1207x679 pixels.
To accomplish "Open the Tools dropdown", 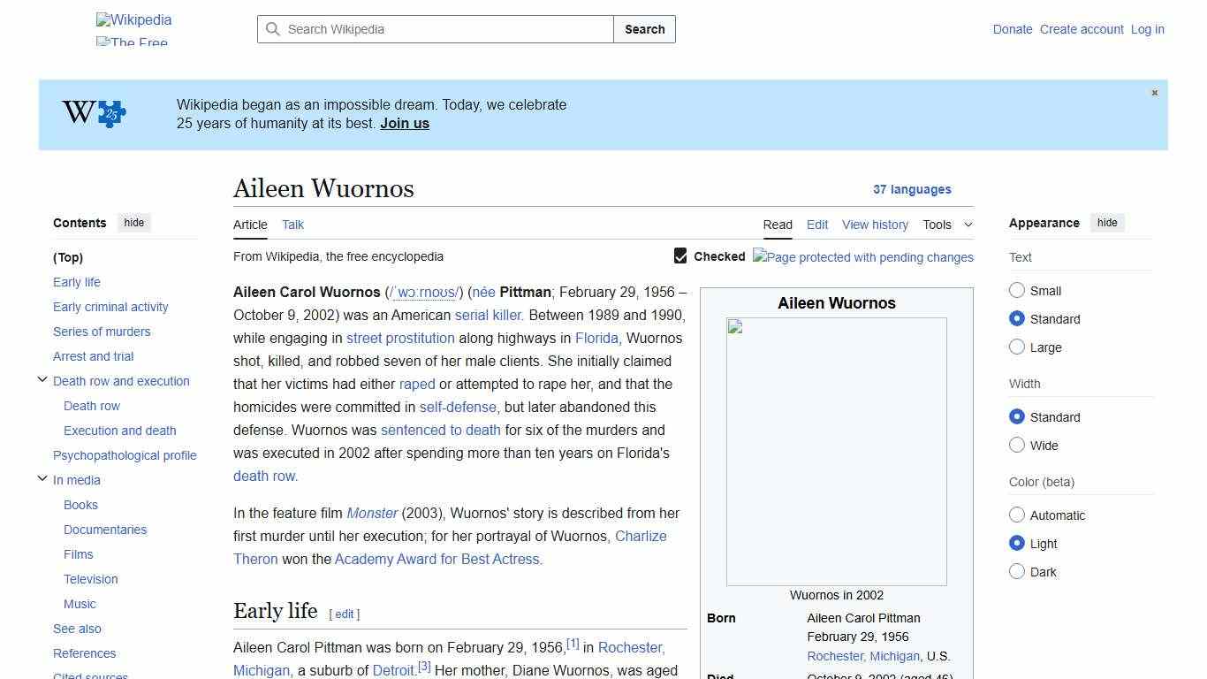I will coord(947,225).
